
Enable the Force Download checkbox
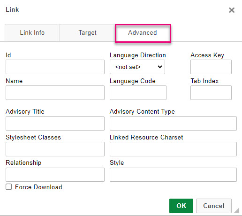point(9,187)
